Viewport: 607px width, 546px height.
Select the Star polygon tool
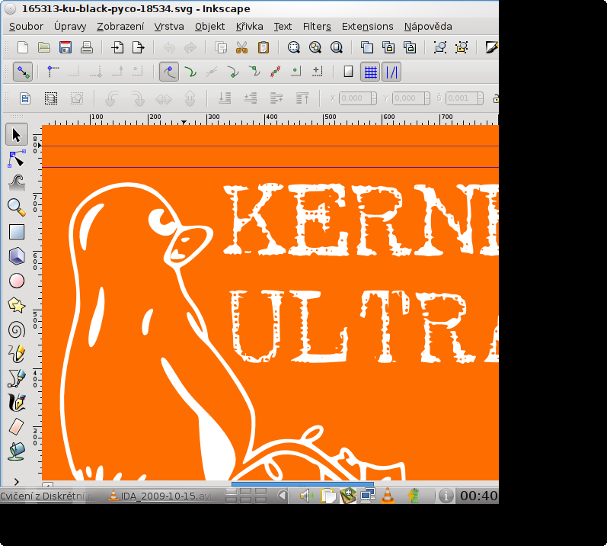16,305
